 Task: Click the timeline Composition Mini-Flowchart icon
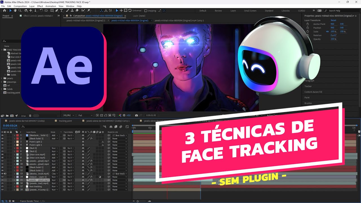coord(105,127)
